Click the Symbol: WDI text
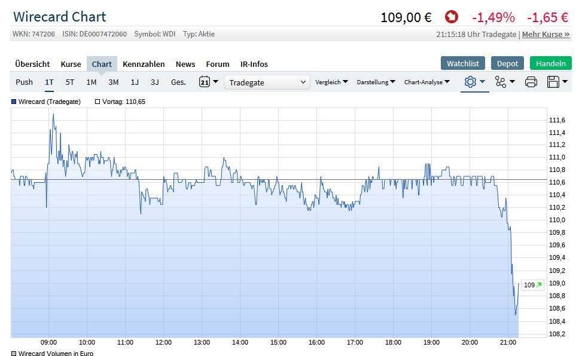The height and width of the screenshot is (356, 582). 155,34
